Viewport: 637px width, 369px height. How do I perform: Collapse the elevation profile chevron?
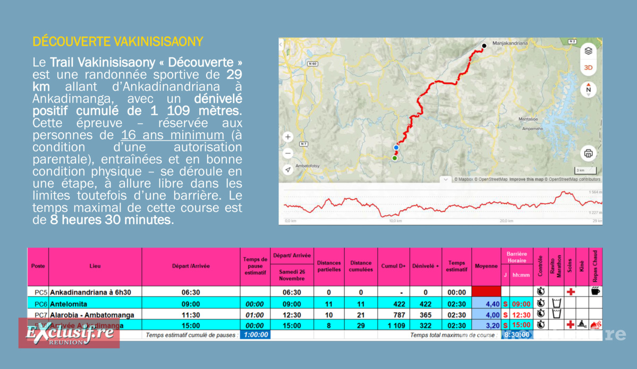[445, 179]
